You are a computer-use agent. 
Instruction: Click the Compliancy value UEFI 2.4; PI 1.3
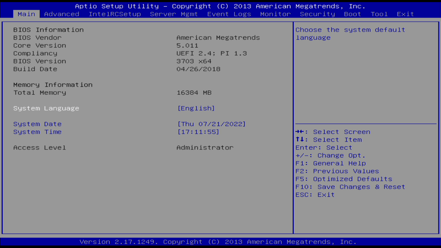coord(212,53)
